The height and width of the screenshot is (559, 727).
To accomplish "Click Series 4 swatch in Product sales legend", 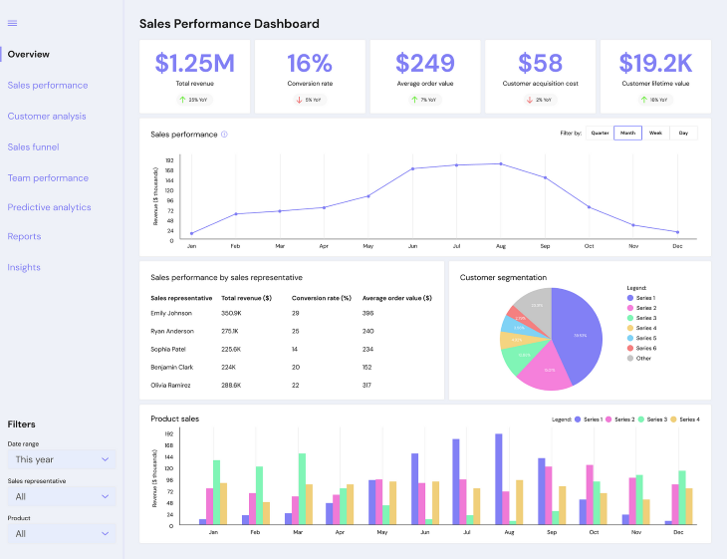I will pos(673,419).
